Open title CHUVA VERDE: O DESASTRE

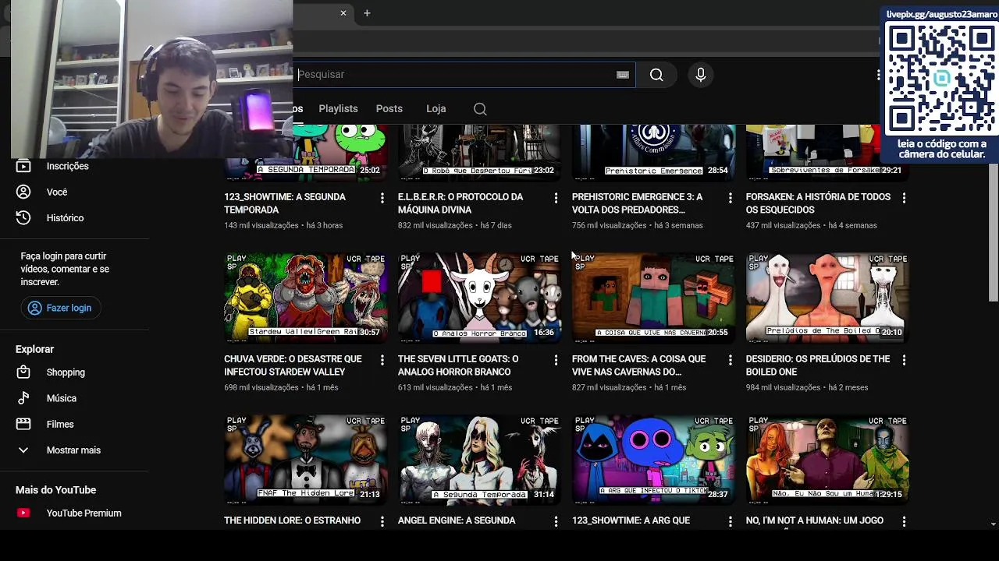(x=293, y=365)
